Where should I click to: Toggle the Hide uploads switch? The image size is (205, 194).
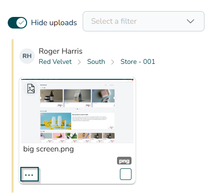17,23
